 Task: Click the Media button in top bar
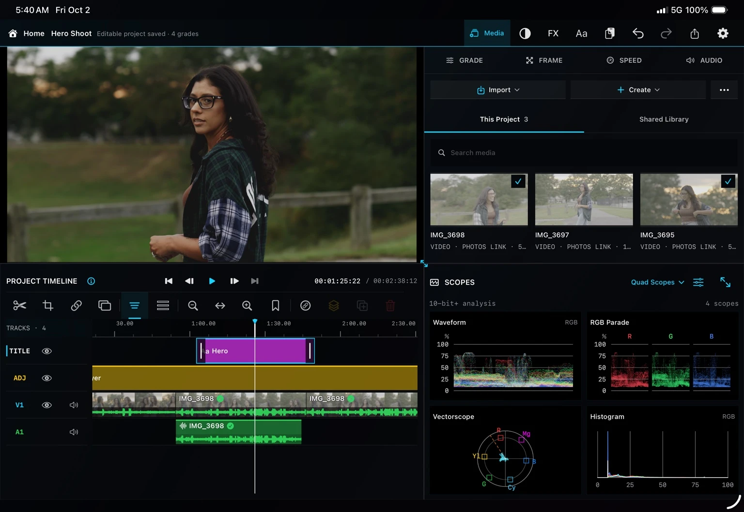(x=487, y=33)
